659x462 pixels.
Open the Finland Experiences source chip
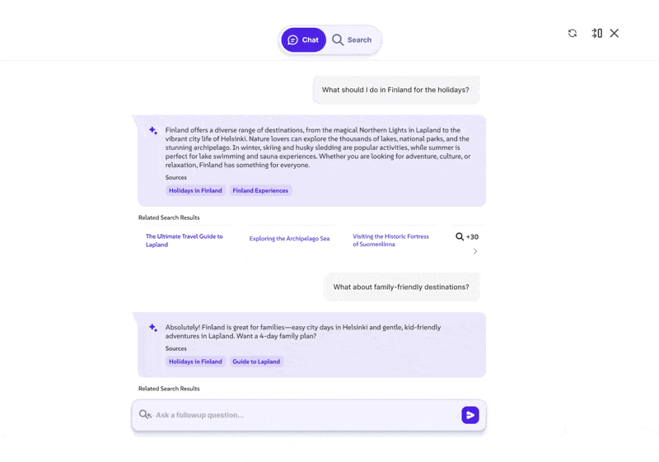point(260,190)
